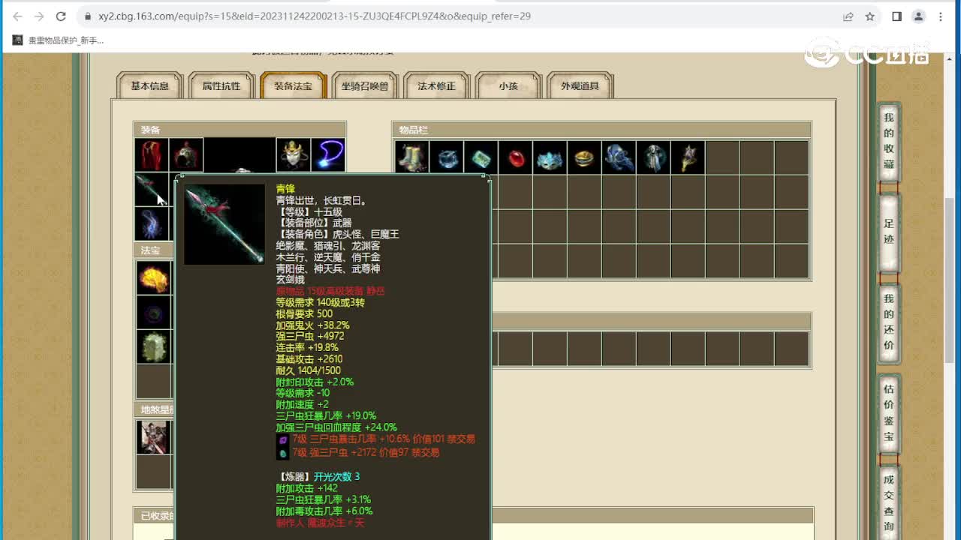Select the warrior portrait under 地煞星

153,437
